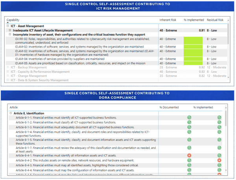Select ID.AM-04 inventories of supplier services row
Viewport: 236px width, 180px height.
coord(116,59)
